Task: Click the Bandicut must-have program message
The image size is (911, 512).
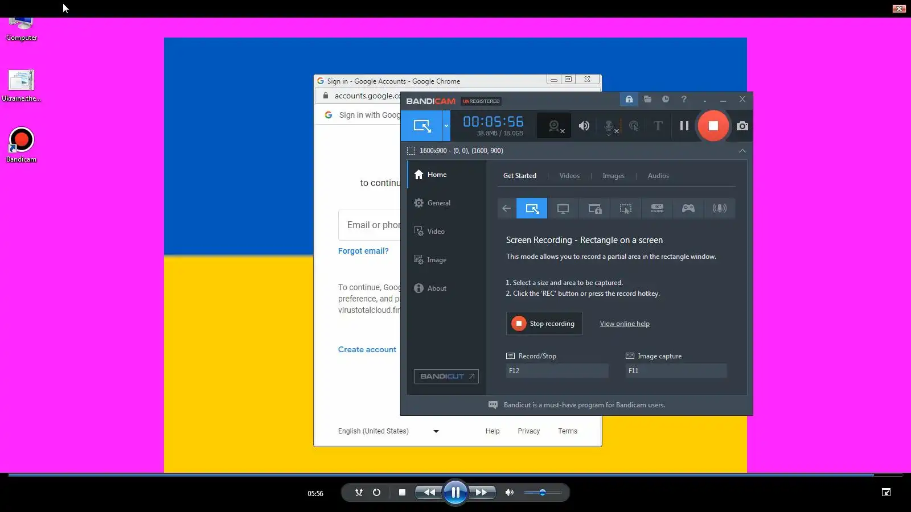Action: coord(584,405)
